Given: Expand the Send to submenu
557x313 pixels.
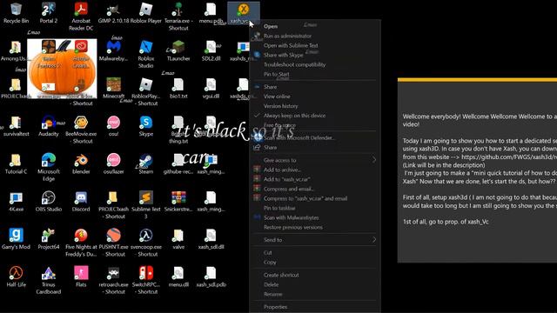Looking at the screenshot, I should click(x=314, y=240).
